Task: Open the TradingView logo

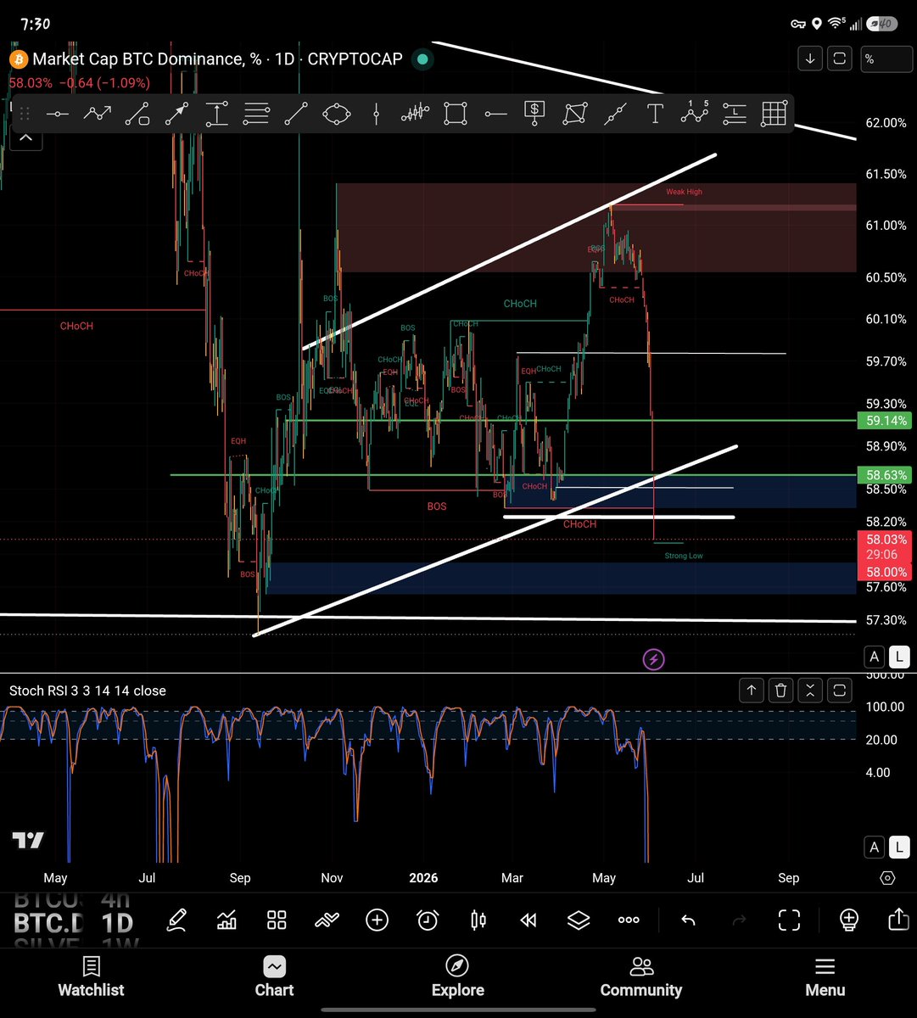Action: (27, 841)
